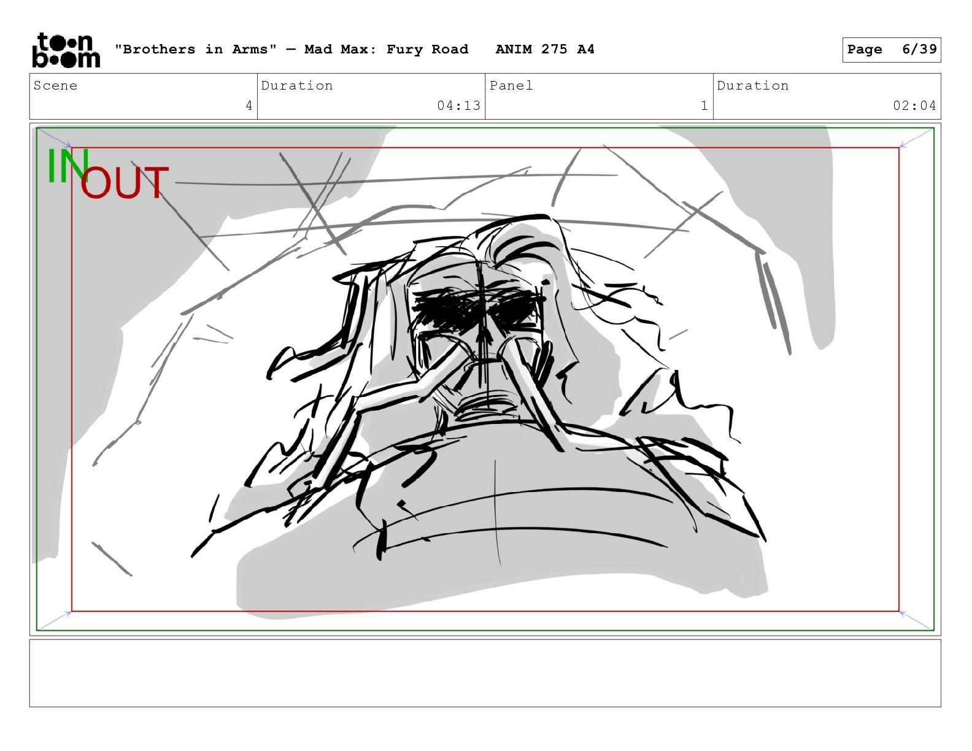Image resolution: width=972 pixels, height=751 pixels.
Task: Select the scene number 4
Action: pos(249,106)
